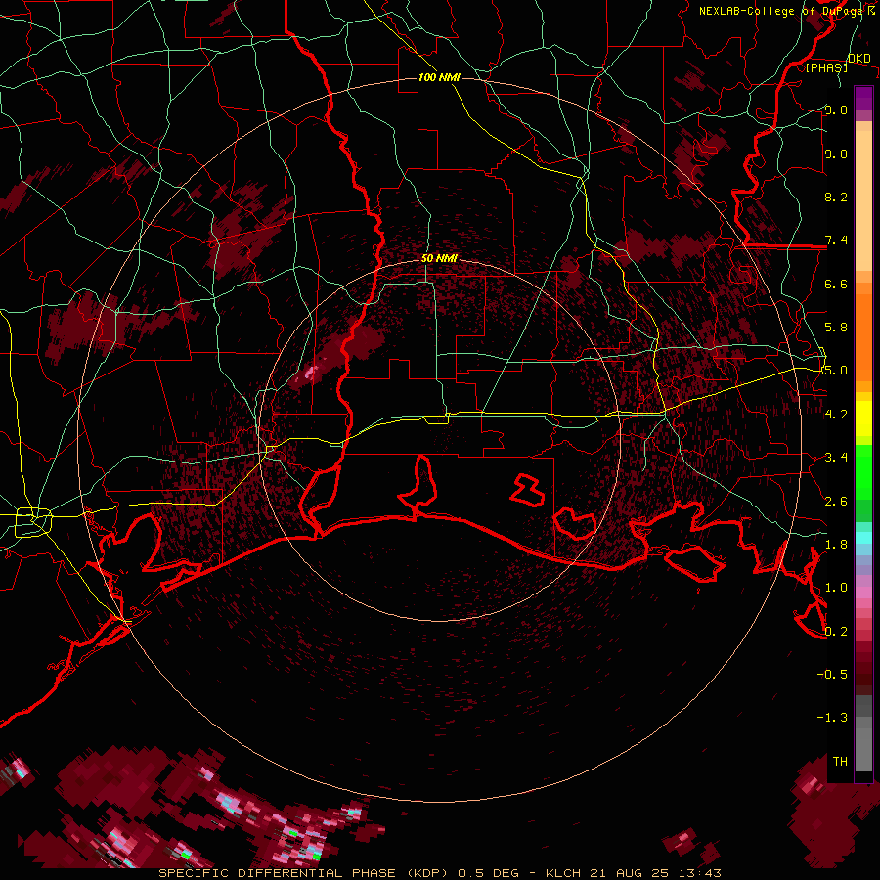The width and height of the screenshot is (880, 880).
Task: Pick the bright green band on the scale
Action: [863, 472]
